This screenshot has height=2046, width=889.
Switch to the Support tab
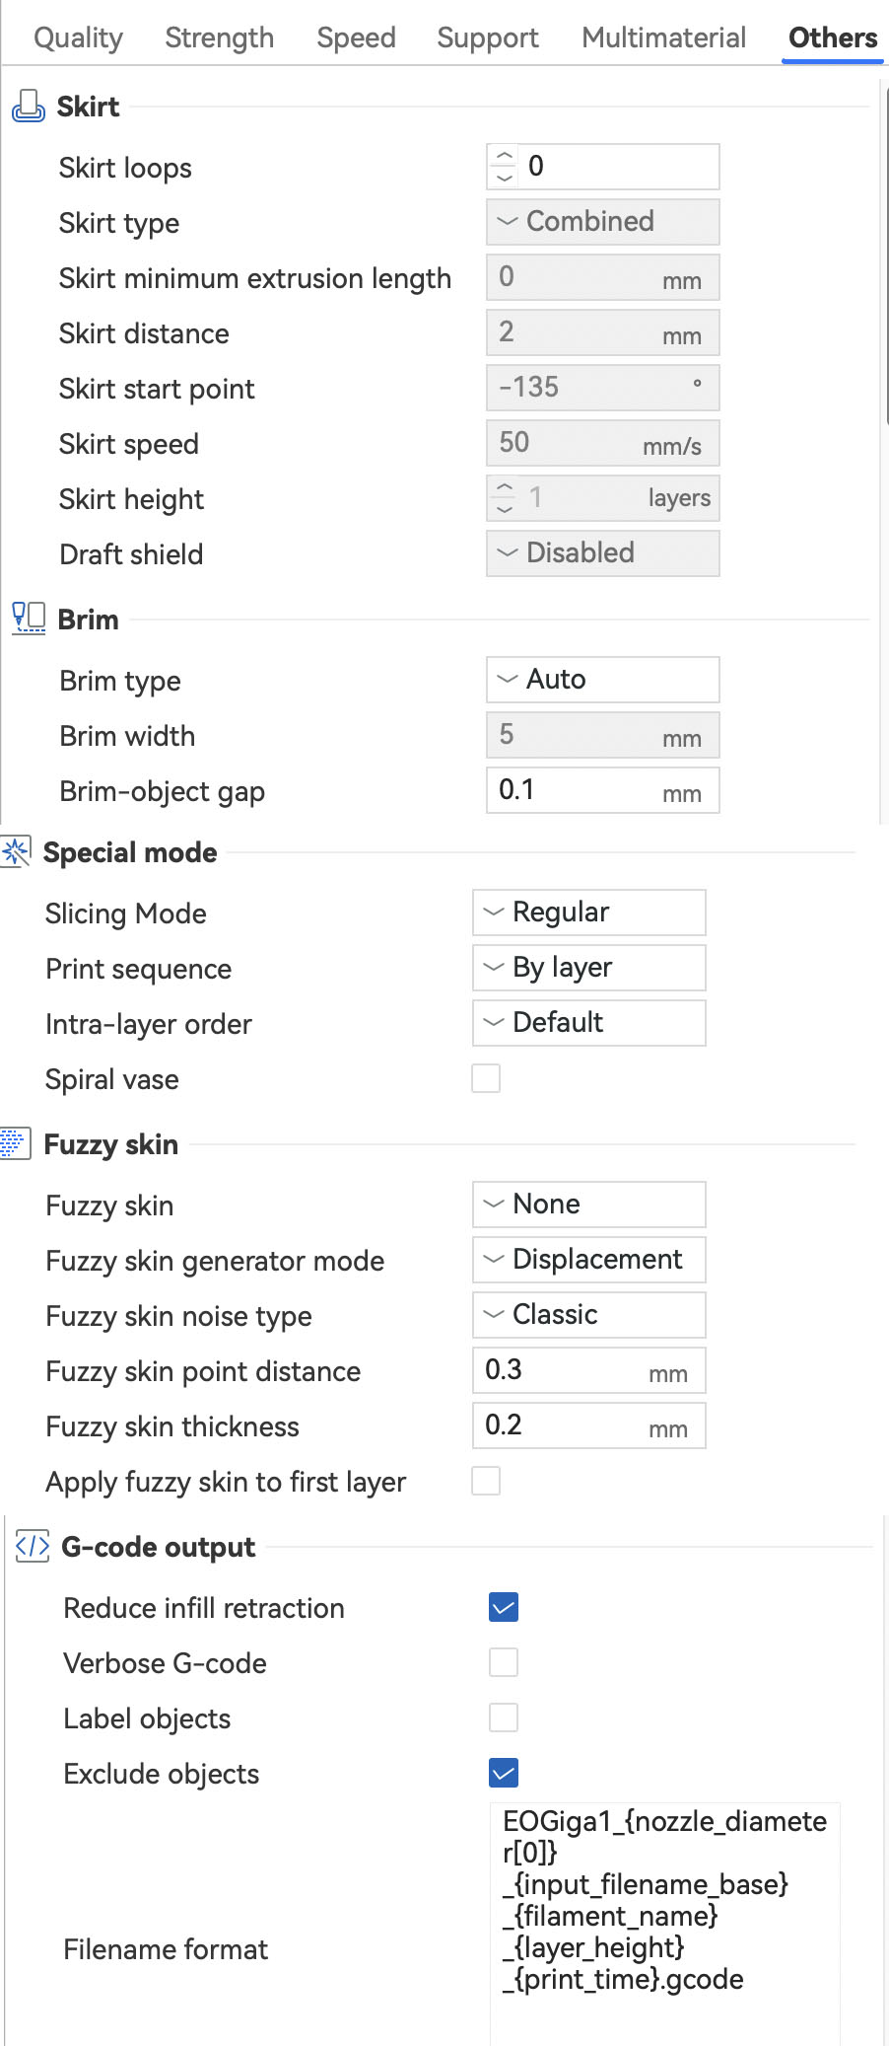[488, 37]
